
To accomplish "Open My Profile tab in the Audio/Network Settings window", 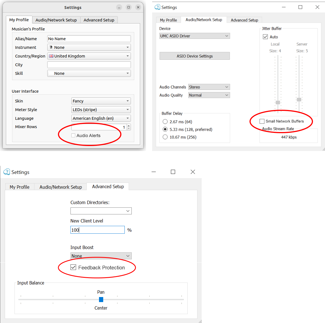I will coord(168,20).
